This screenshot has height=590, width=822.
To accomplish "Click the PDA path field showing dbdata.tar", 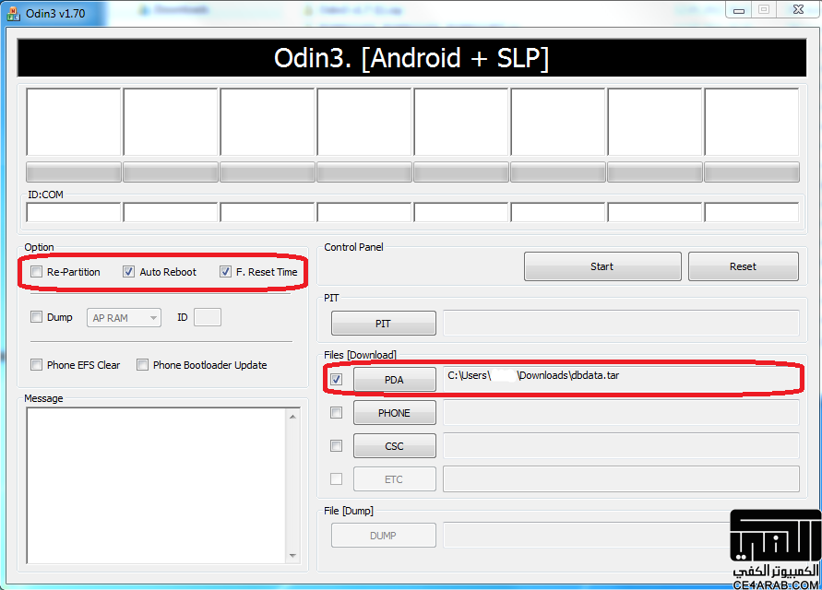I will pyautogui.click(x=621, y=379).
